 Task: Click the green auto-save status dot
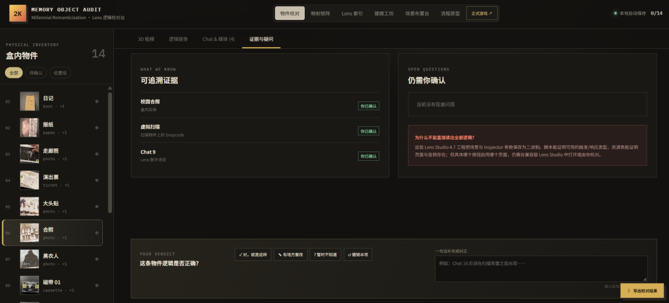615,13
